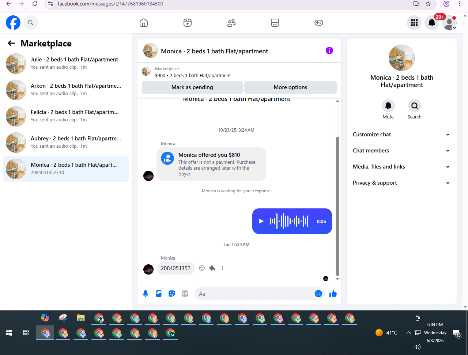Show hidden system tray icons

tap(408, 333)
